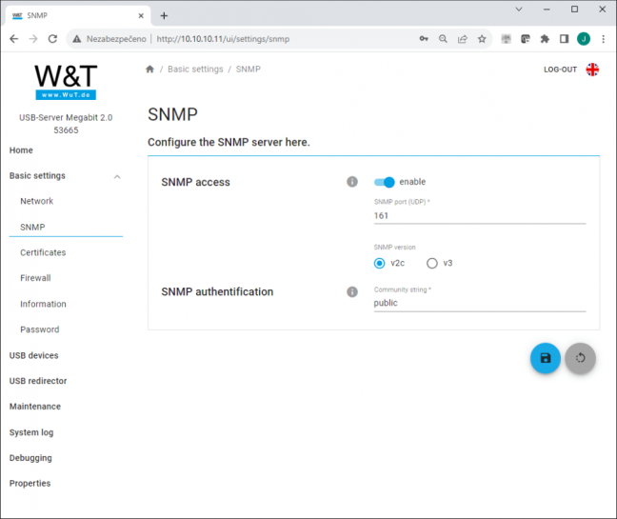The width and height of the screenshot is (617, 519).
Task: Select SNMP version v2c radio button
Action: coord(379,263)
